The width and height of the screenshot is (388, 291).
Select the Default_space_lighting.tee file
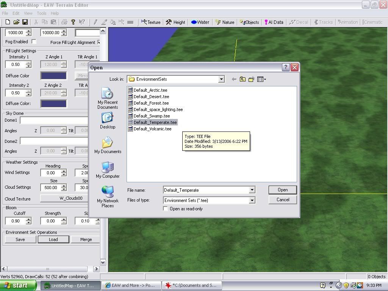(x=155, y=110)
